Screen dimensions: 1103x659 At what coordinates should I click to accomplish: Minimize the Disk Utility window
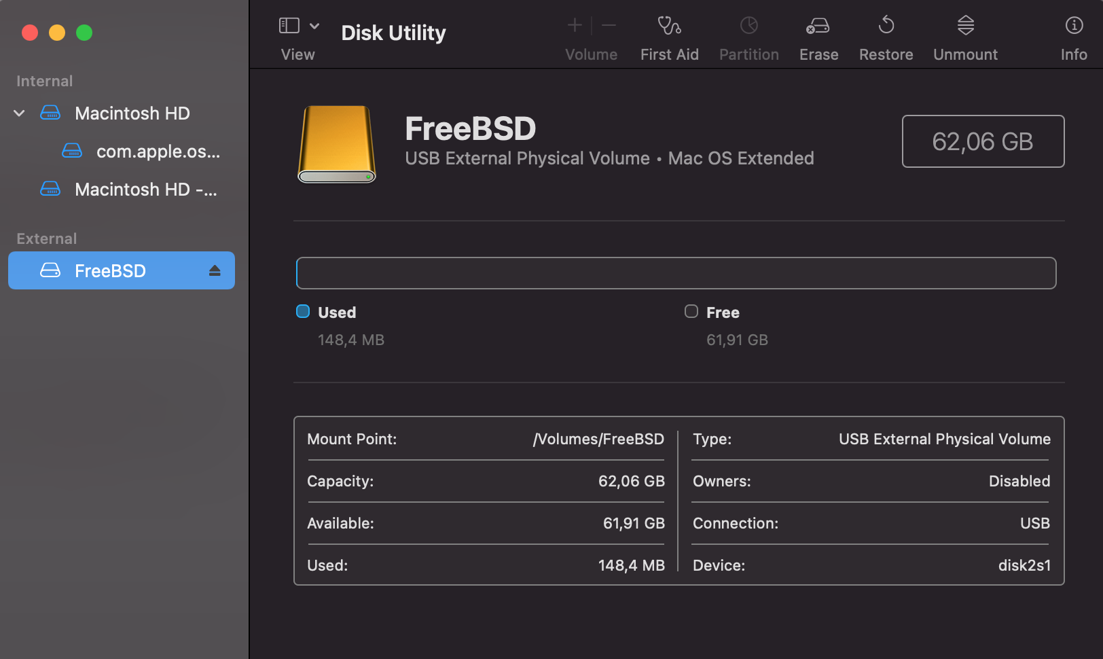pos(57,33)
